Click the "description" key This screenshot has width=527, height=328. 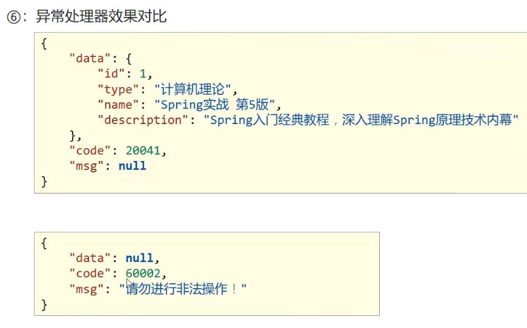142,120
